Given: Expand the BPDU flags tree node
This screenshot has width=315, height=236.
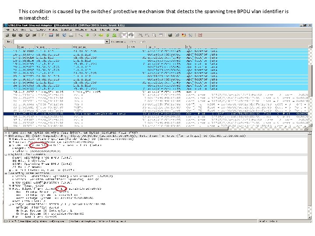Looking at the screenshot, I should point(10,186).
